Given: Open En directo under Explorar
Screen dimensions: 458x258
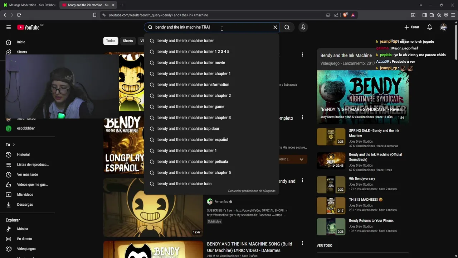Looking at the screenshot, I should coord(24,239).
